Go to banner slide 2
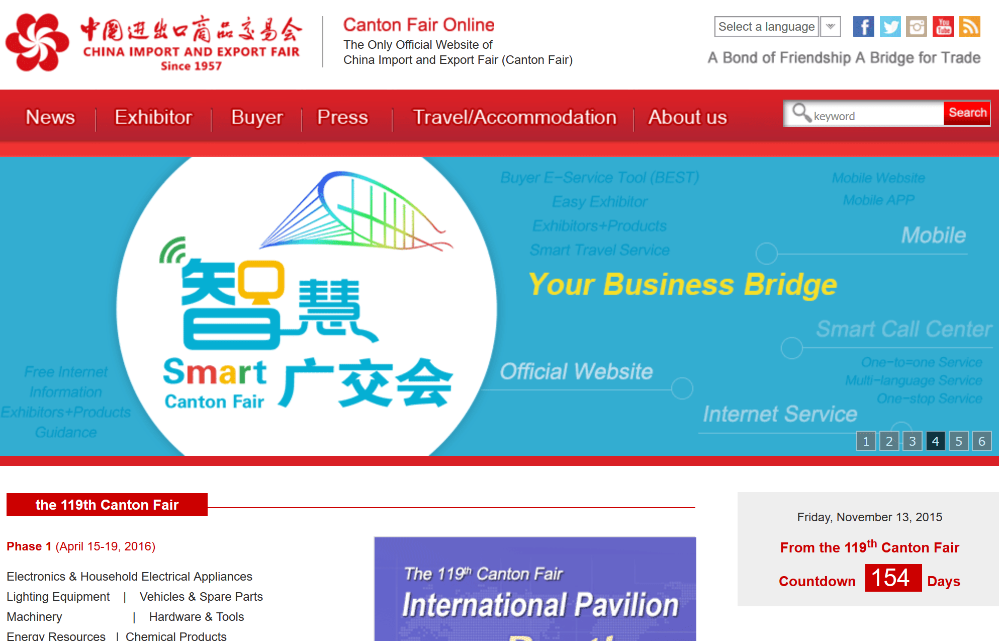This screenshot has height=641, width=999. (889, 441)
